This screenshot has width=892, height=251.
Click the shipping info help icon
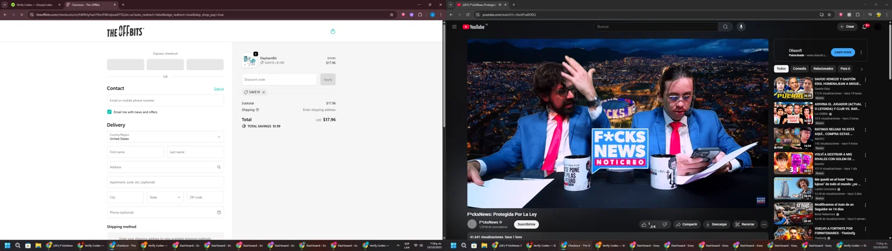pyautogui.click(x=257, y=110)
